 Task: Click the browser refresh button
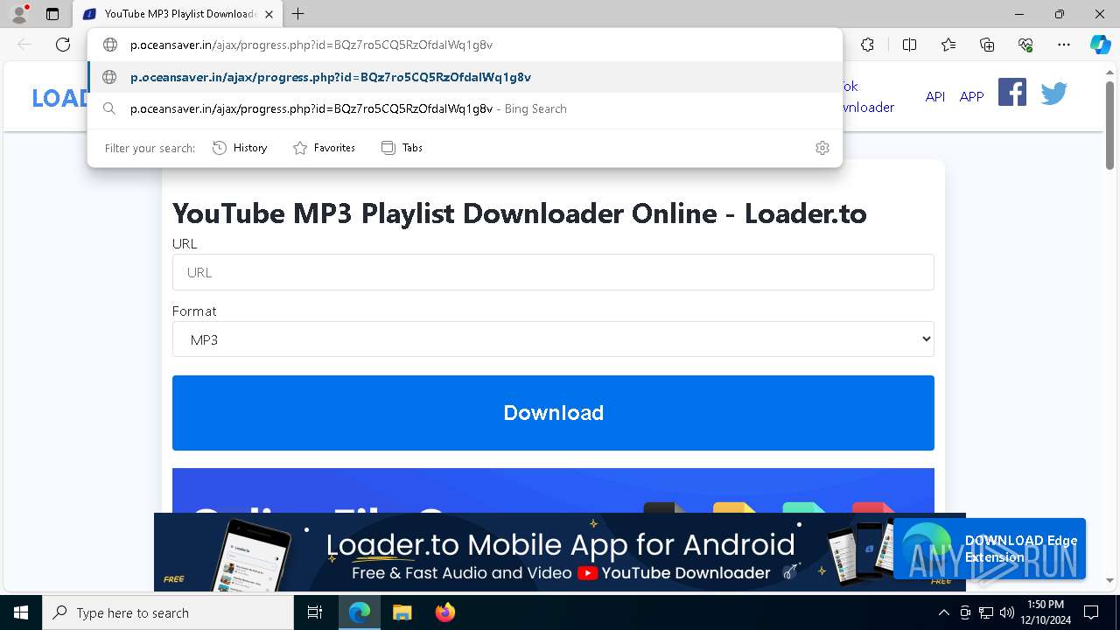click(63, 45)
